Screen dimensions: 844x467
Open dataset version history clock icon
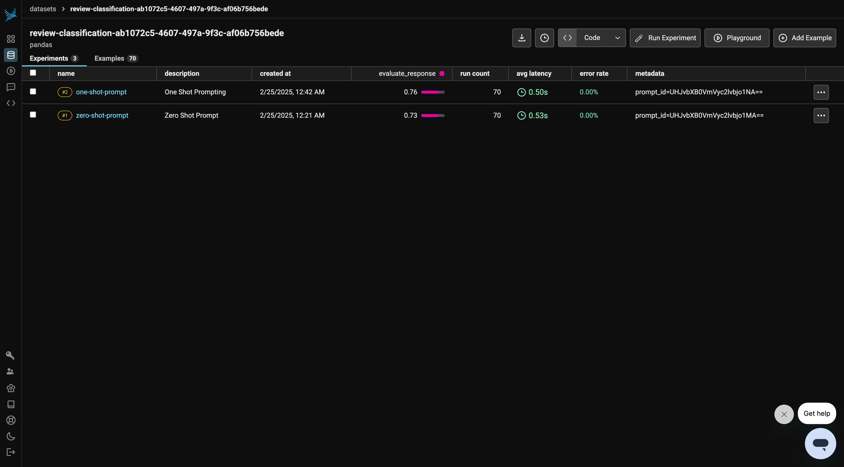pos(544,38)
